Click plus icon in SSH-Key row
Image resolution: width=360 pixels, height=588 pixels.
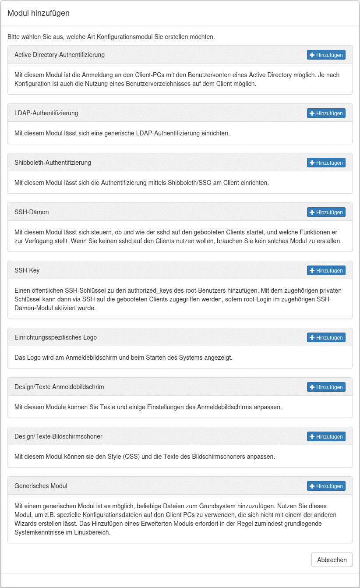tap(312, 270)
